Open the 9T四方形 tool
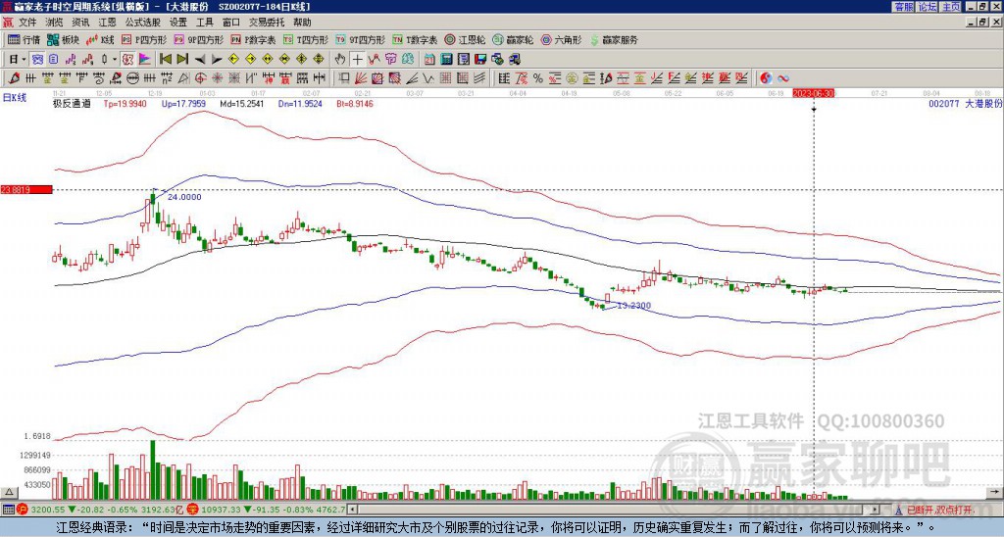 click(361, 39)
